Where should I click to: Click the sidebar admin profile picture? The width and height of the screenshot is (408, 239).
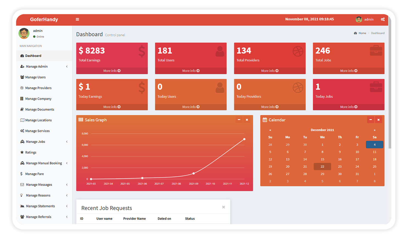(24, 33)
